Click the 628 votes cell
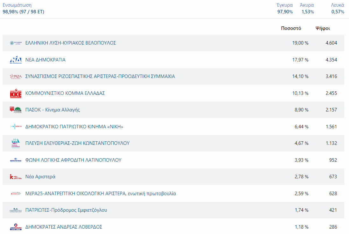This screenshot has width=349, height=234. tap(333, 194)
